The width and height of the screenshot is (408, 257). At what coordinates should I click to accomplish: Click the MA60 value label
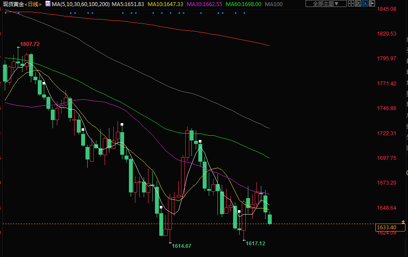tap(243, 4)
